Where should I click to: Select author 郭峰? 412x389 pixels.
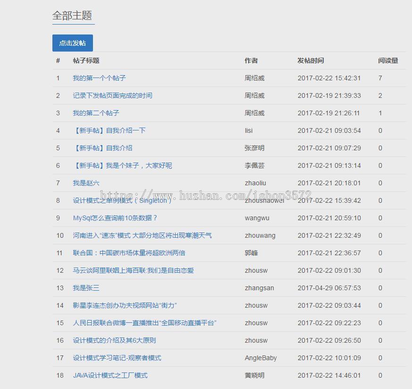(x=251, y=253)
